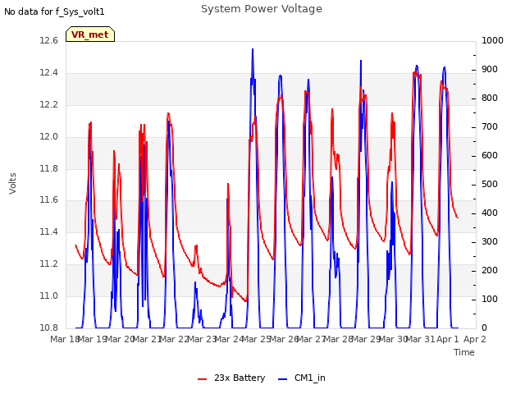The height and width of the screenshot is (394, 525).
Task: Toggle the CM1_in legend entry
Action: pyautogui.click(x=302, y=378)
